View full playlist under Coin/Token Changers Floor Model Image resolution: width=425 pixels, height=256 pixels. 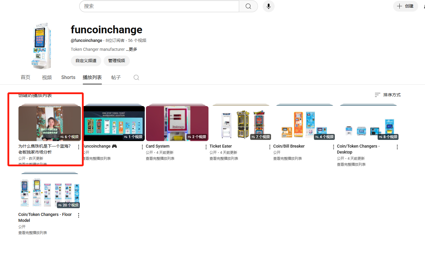(33, 233)
